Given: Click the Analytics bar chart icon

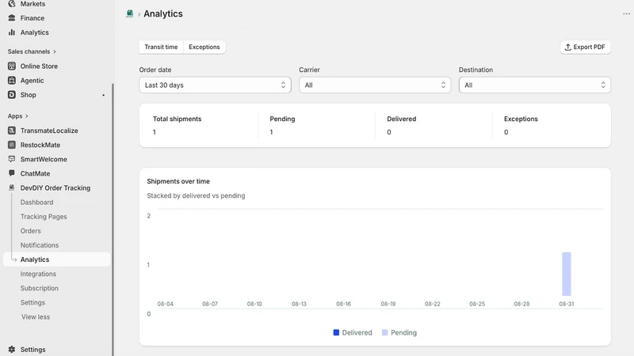Looking at the screenshot, I should [x=12, y=32].
